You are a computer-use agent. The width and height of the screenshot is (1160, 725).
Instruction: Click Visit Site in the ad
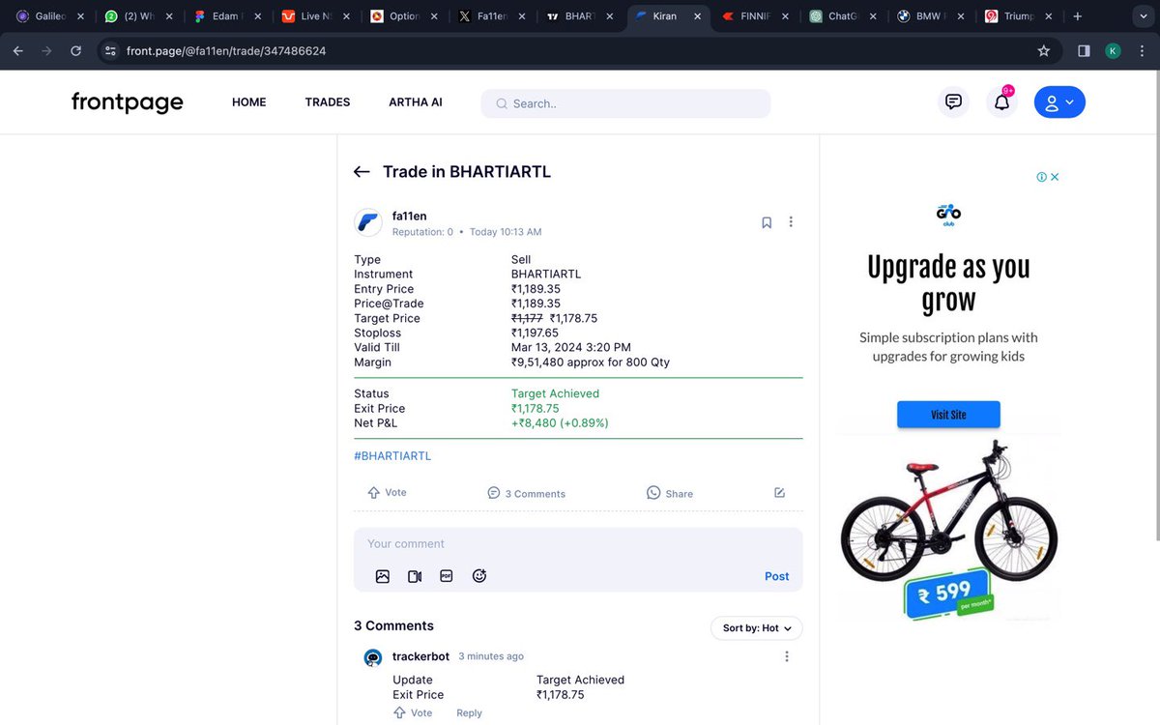tap(948, 415)
